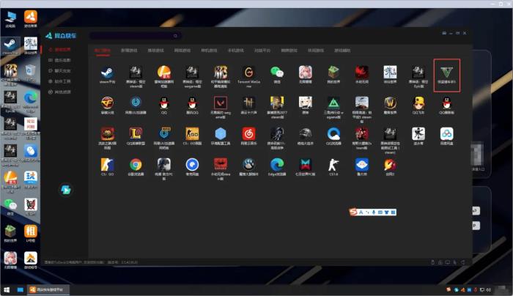
Task: Open 此电脑 on the desktop
Action: [x=10, y=19]
